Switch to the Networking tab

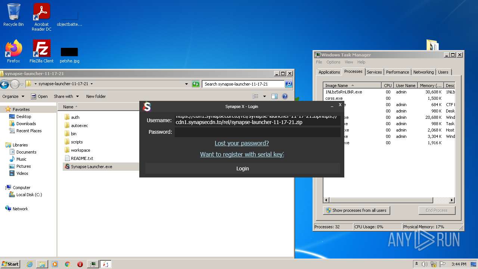point(423,72)
